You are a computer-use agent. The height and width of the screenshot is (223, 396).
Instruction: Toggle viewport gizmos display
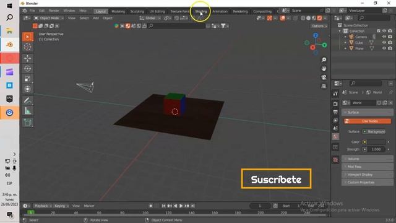click(270, 18)
